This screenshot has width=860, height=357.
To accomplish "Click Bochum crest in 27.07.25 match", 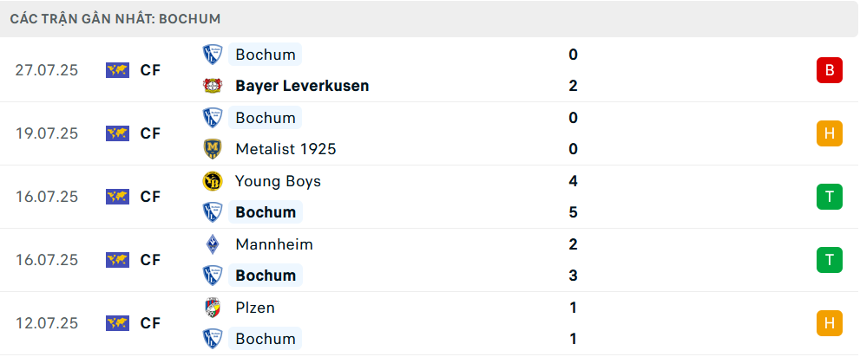I will (213, 55).
